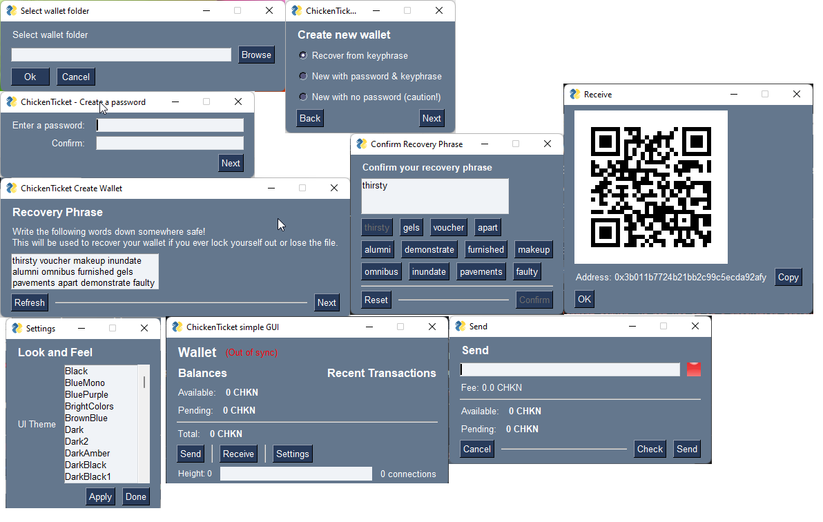This screenshot has height=522, width=823.
Task: Click the confirm recovery phrase text area
Action: [435, 196]
